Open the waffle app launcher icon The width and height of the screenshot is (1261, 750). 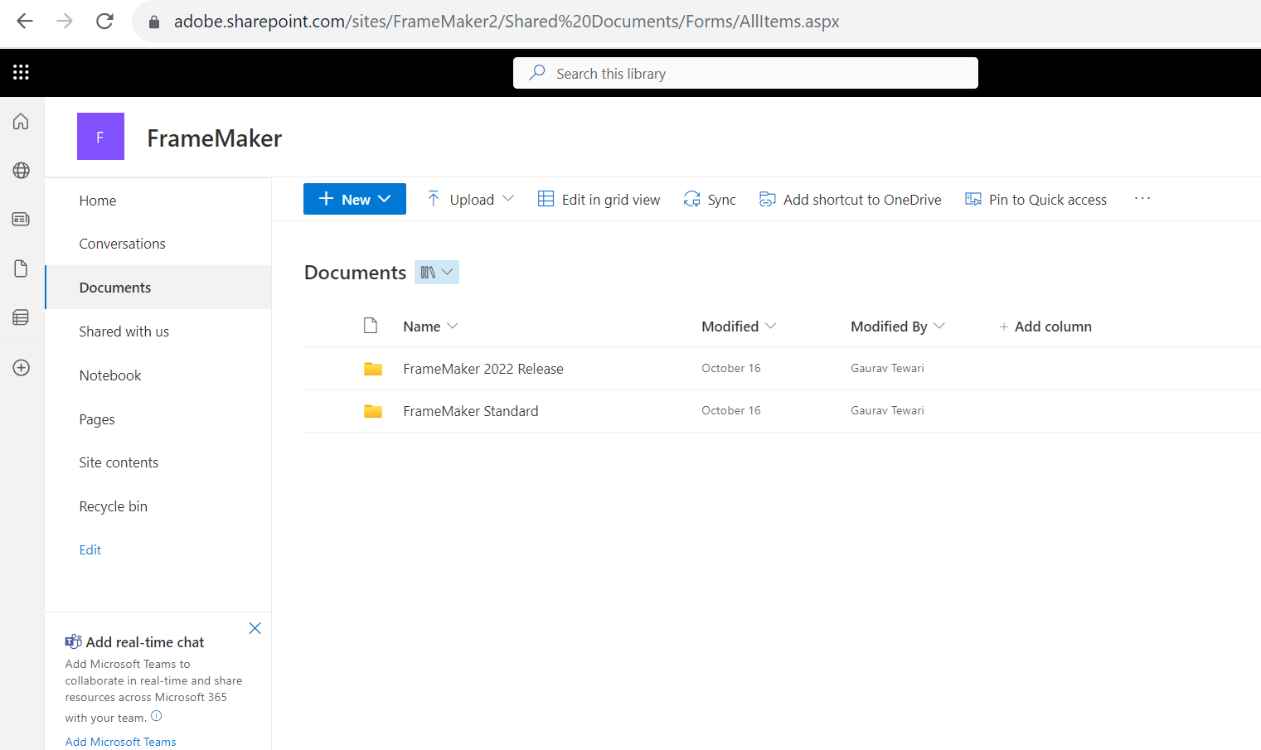coord(21,72)
